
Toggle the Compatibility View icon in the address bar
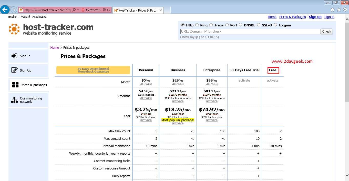pos(104,10)
